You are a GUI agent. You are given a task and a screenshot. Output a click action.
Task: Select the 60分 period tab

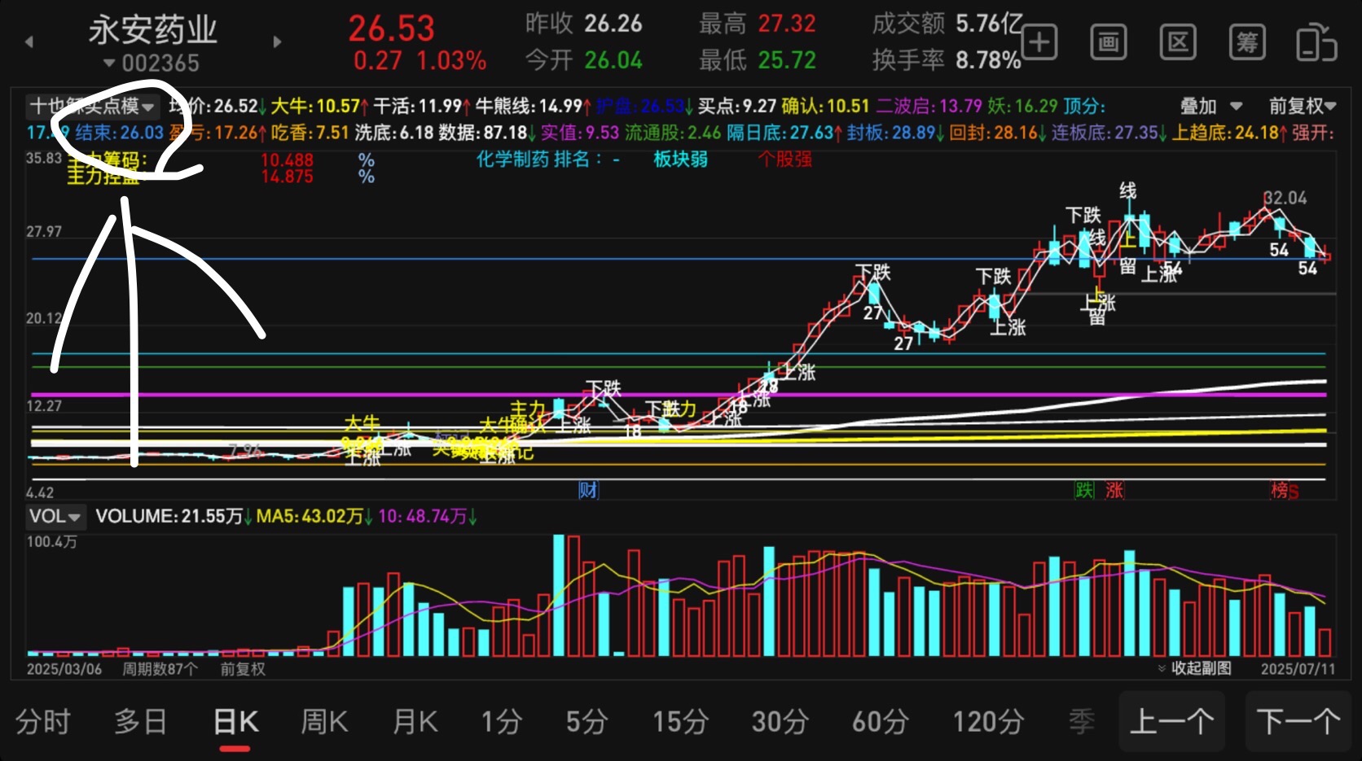click(x=881, y=722)
